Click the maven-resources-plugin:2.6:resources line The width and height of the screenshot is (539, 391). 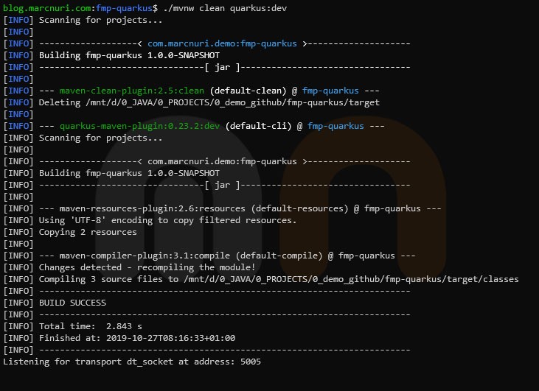(222, 208)
